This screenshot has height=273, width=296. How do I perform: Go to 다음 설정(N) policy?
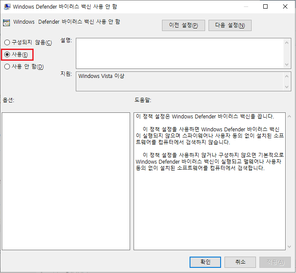(x=230, y=25)
